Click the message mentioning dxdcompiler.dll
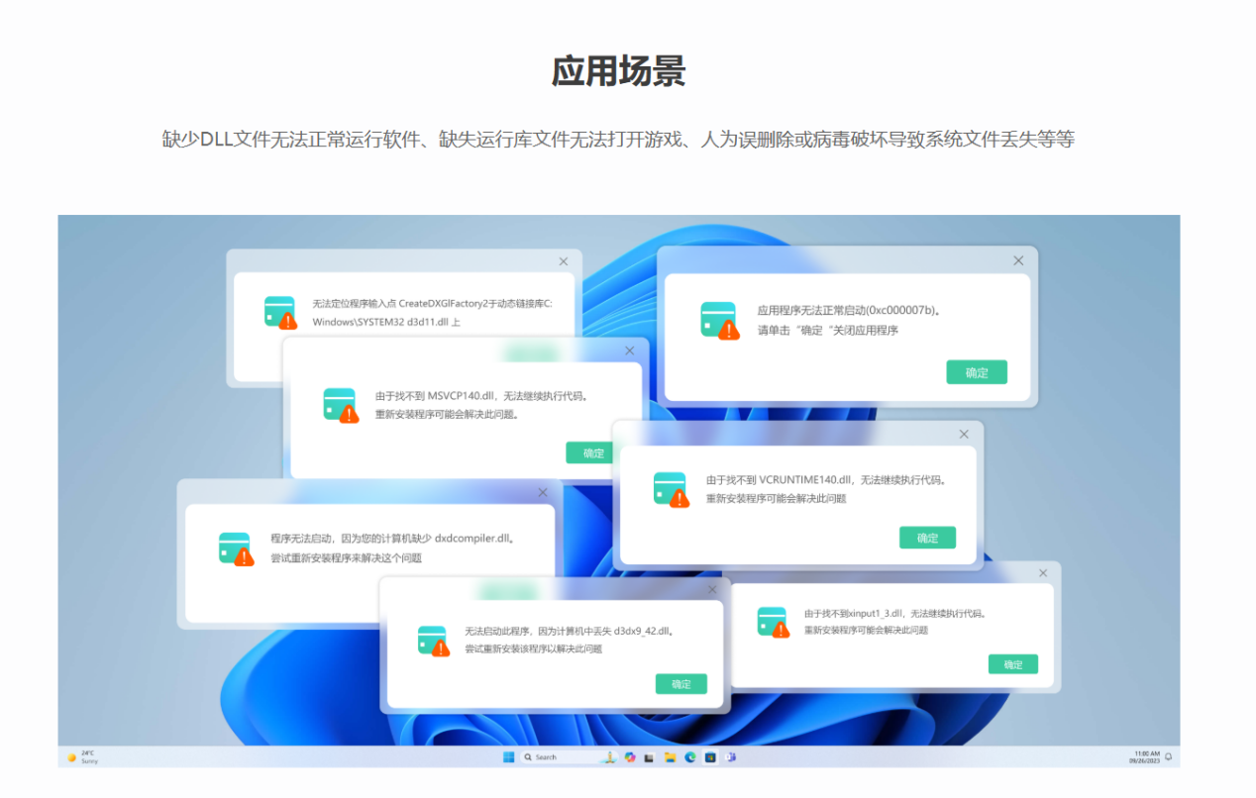 pyautogui.click(x=393, y=540)
